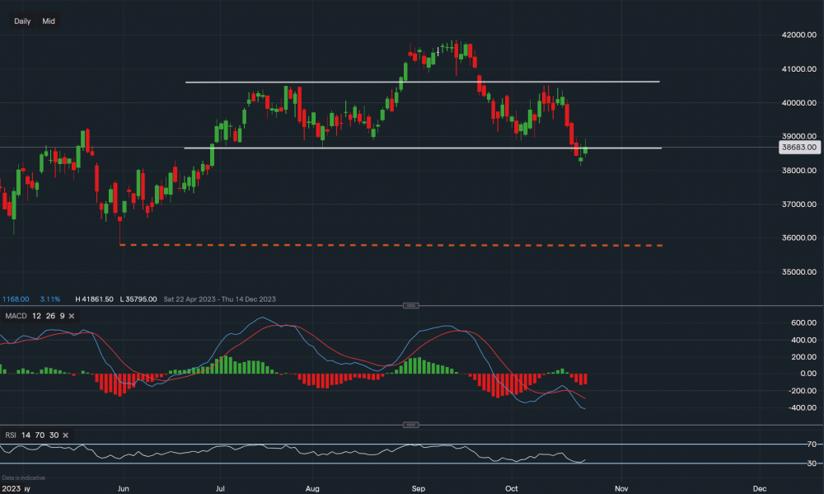Open the Daily timeframe selector
Image resolution: width=824 pixels, height=494 pixels.
coord(22,21)
